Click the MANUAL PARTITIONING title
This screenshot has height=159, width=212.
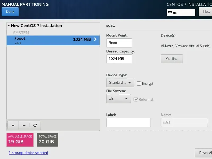[x=25, y=4]
